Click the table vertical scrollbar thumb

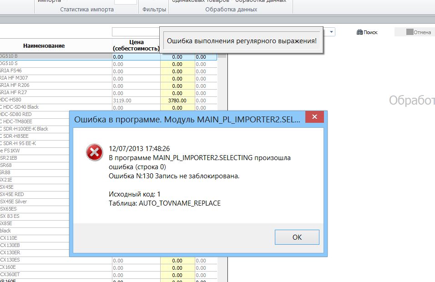(222, 56)
